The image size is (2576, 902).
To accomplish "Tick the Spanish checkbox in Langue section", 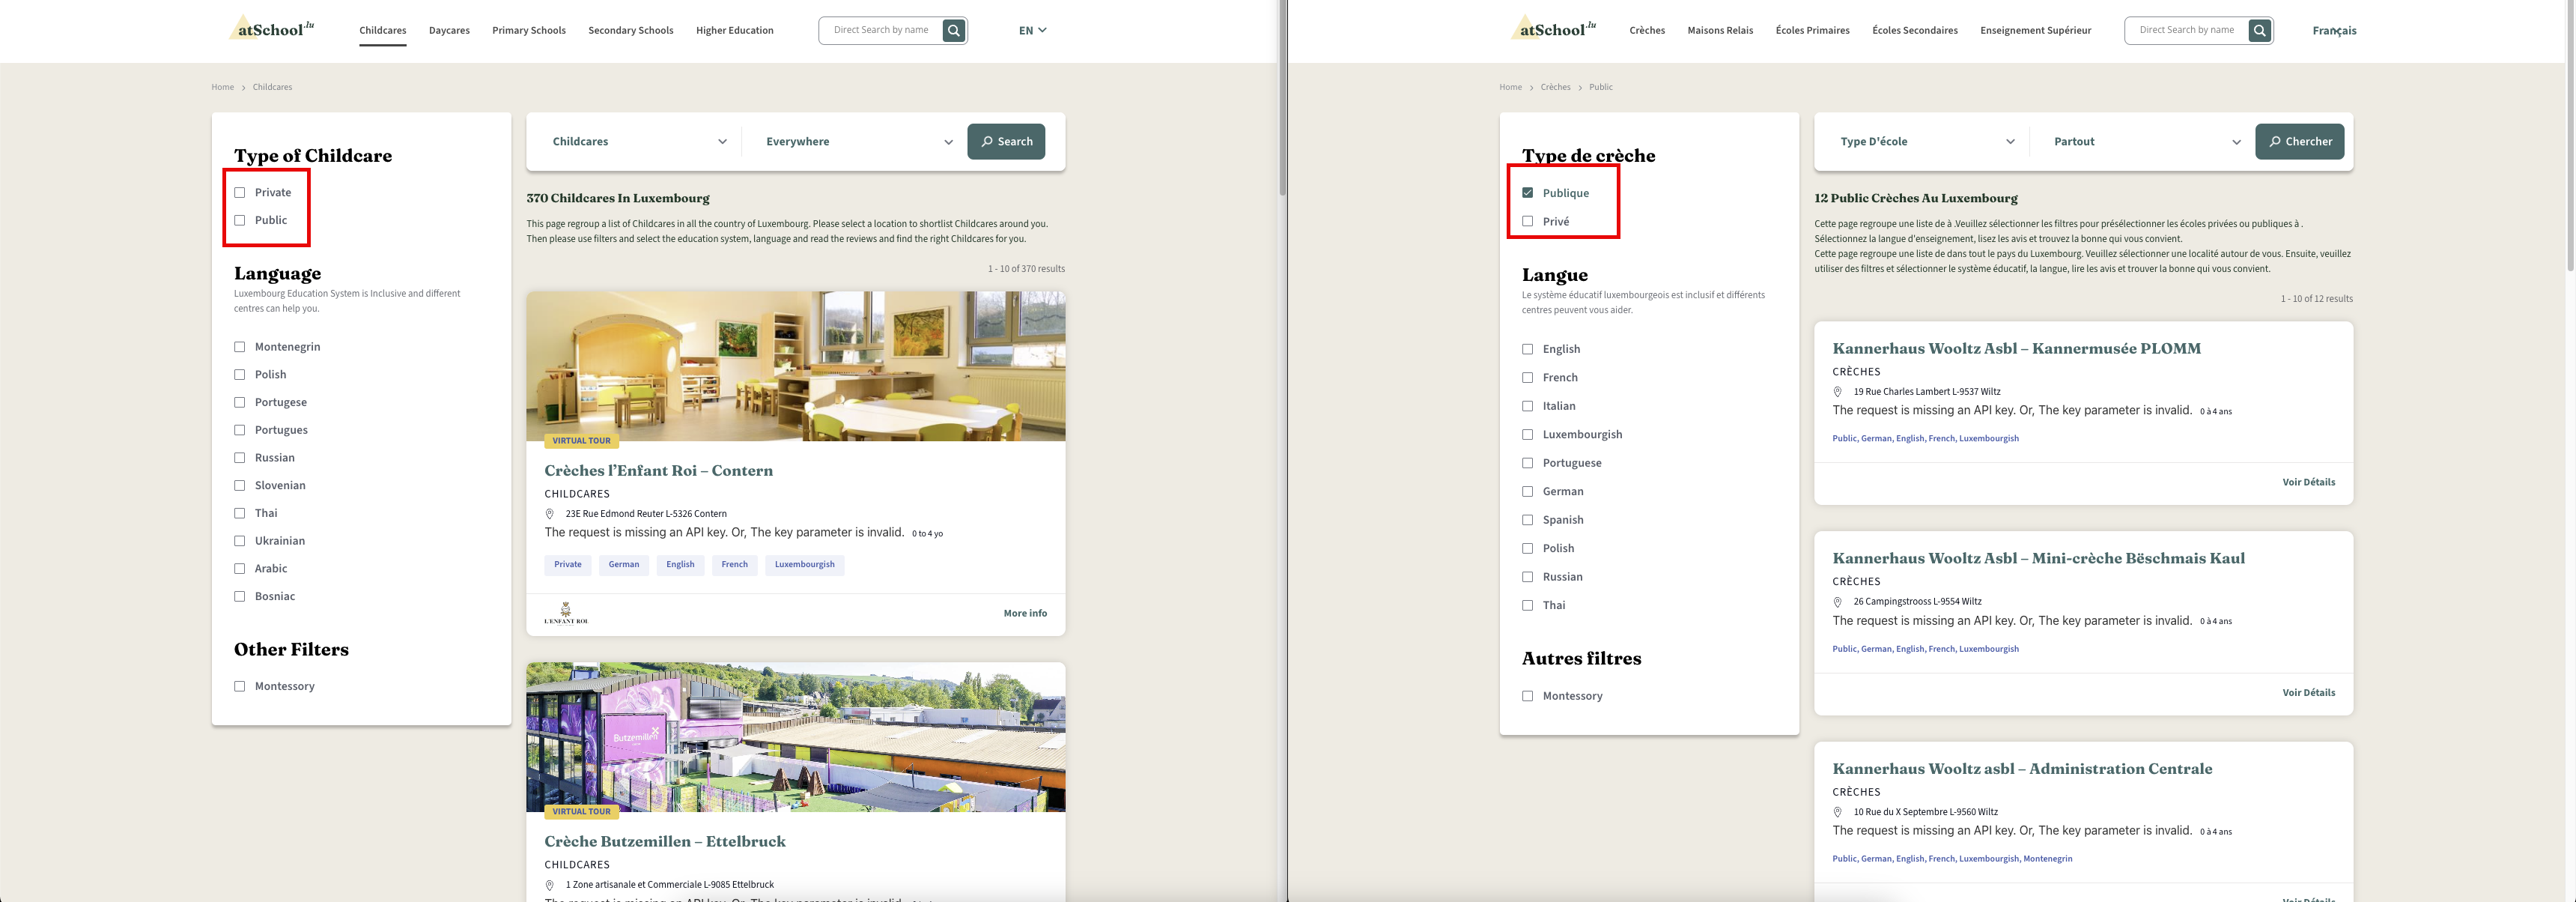I will [x=1527, y=520].
